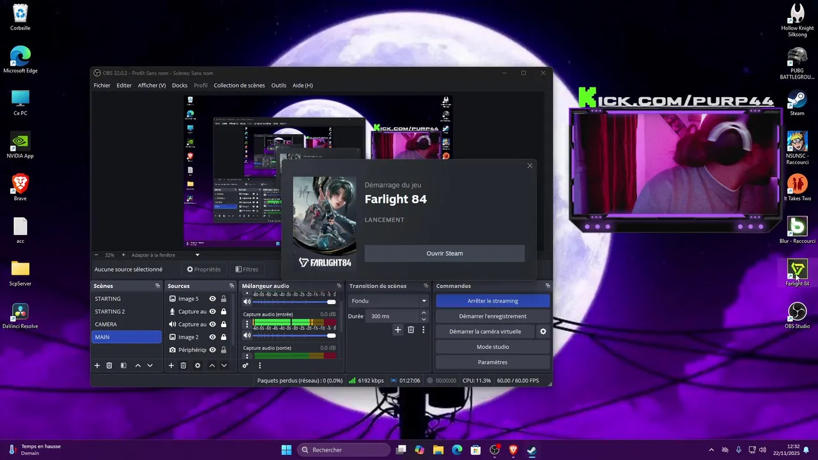818x460 pixels.
Task: Open the audio mixer bottom three-dot menu
Action: pyautogui.click(x=259, y=365)
